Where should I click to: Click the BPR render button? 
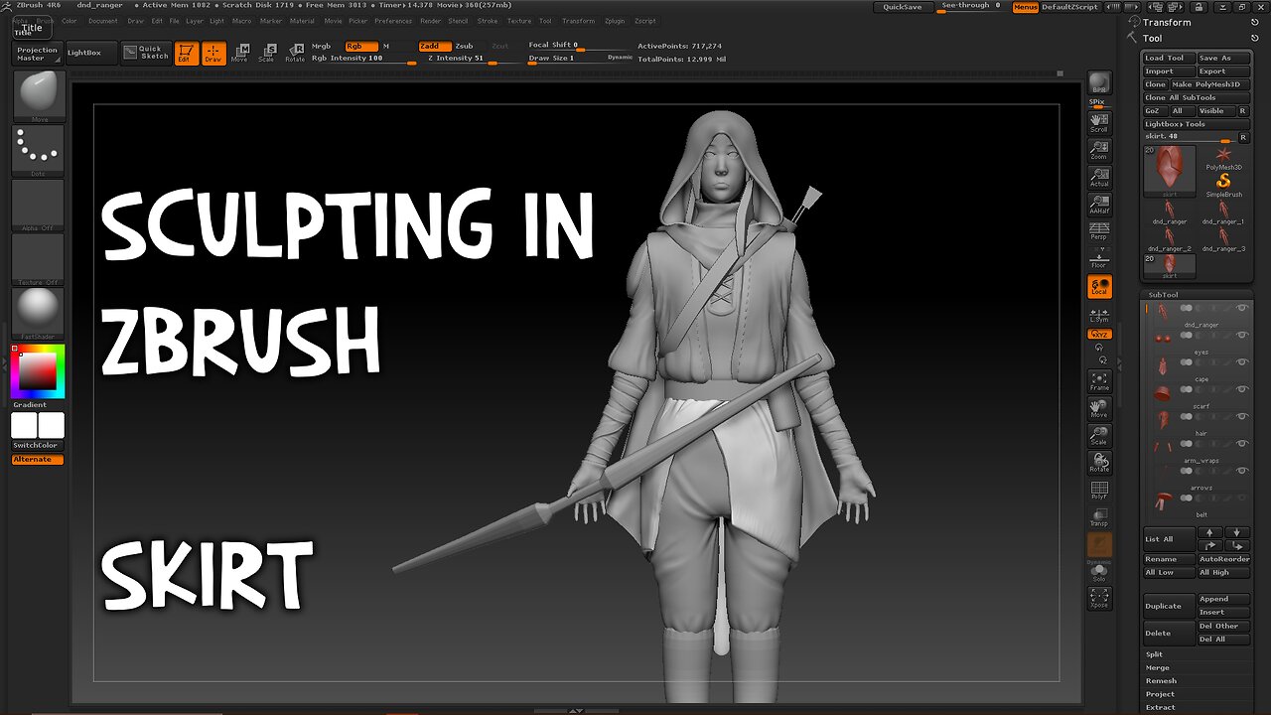point(1099,83)
